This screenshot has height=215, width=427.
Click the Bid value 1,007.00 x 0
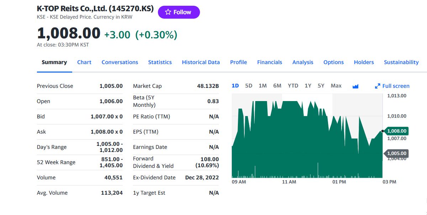click(x=107, y=117)
